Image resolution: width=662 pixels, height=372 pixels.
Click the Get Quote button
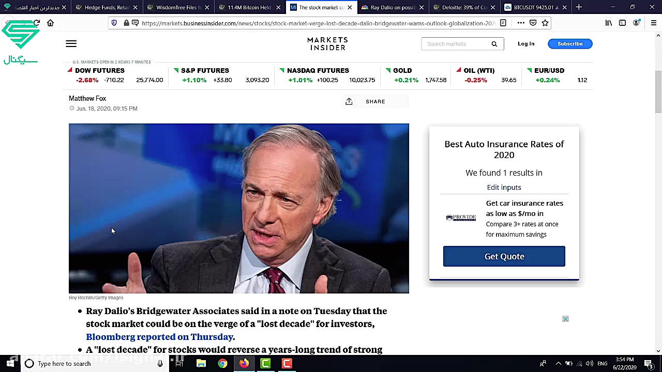tap(504, 256)
